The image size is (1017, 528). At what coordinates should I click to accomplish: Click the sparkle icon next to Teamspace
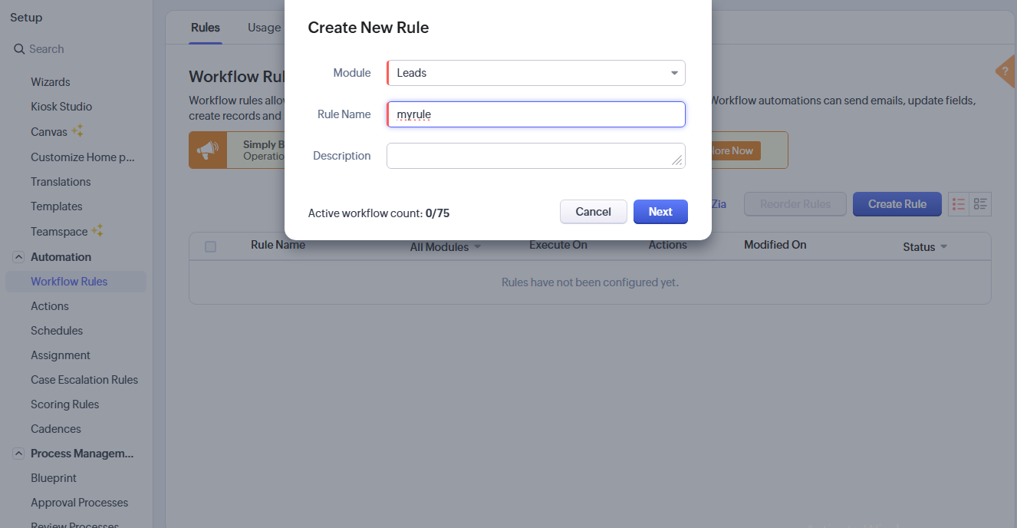tap(97, 231)
